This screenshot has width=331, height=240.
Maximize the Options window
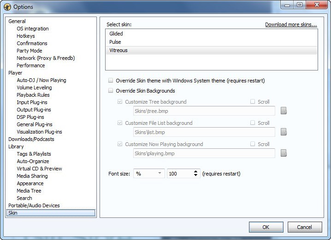coord(300,5)
